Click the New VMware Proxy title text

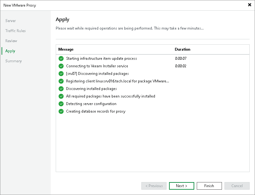(20, 5)
